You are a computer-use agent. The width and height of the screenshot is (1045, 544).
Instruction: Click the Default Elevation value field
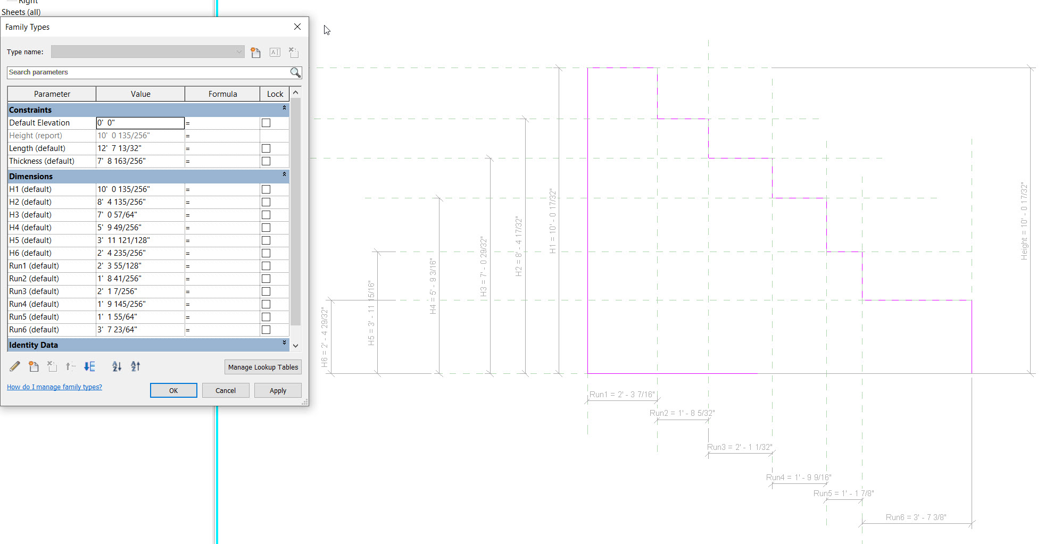click(x=140, y=123)
